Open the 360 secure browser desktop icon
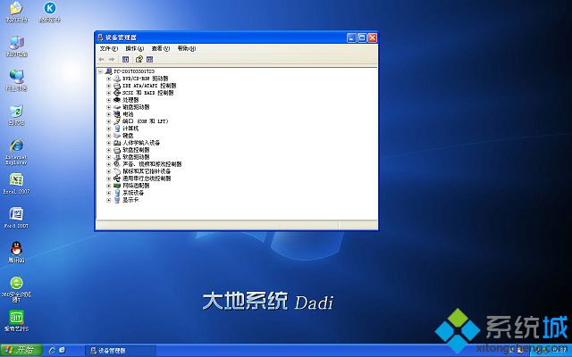This screenshot has width=572, height=357. pyautogui.click(x=16, y=289)
